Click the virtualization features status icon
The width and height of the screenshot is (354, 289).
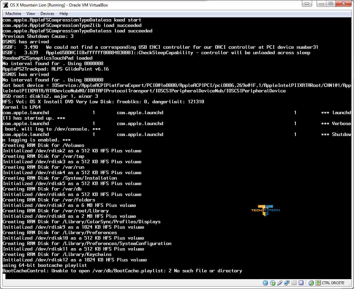tap(301, 283)
